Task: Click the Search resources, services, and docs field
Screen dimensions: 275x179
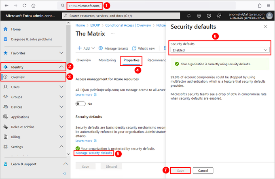Action: tap(121, 16)
